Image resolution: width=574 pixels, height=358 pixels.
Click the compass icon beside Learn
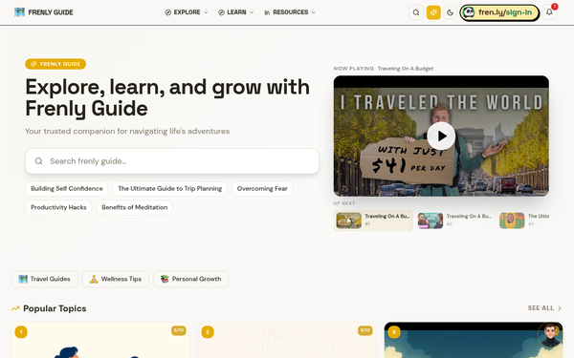coord(222,12)
